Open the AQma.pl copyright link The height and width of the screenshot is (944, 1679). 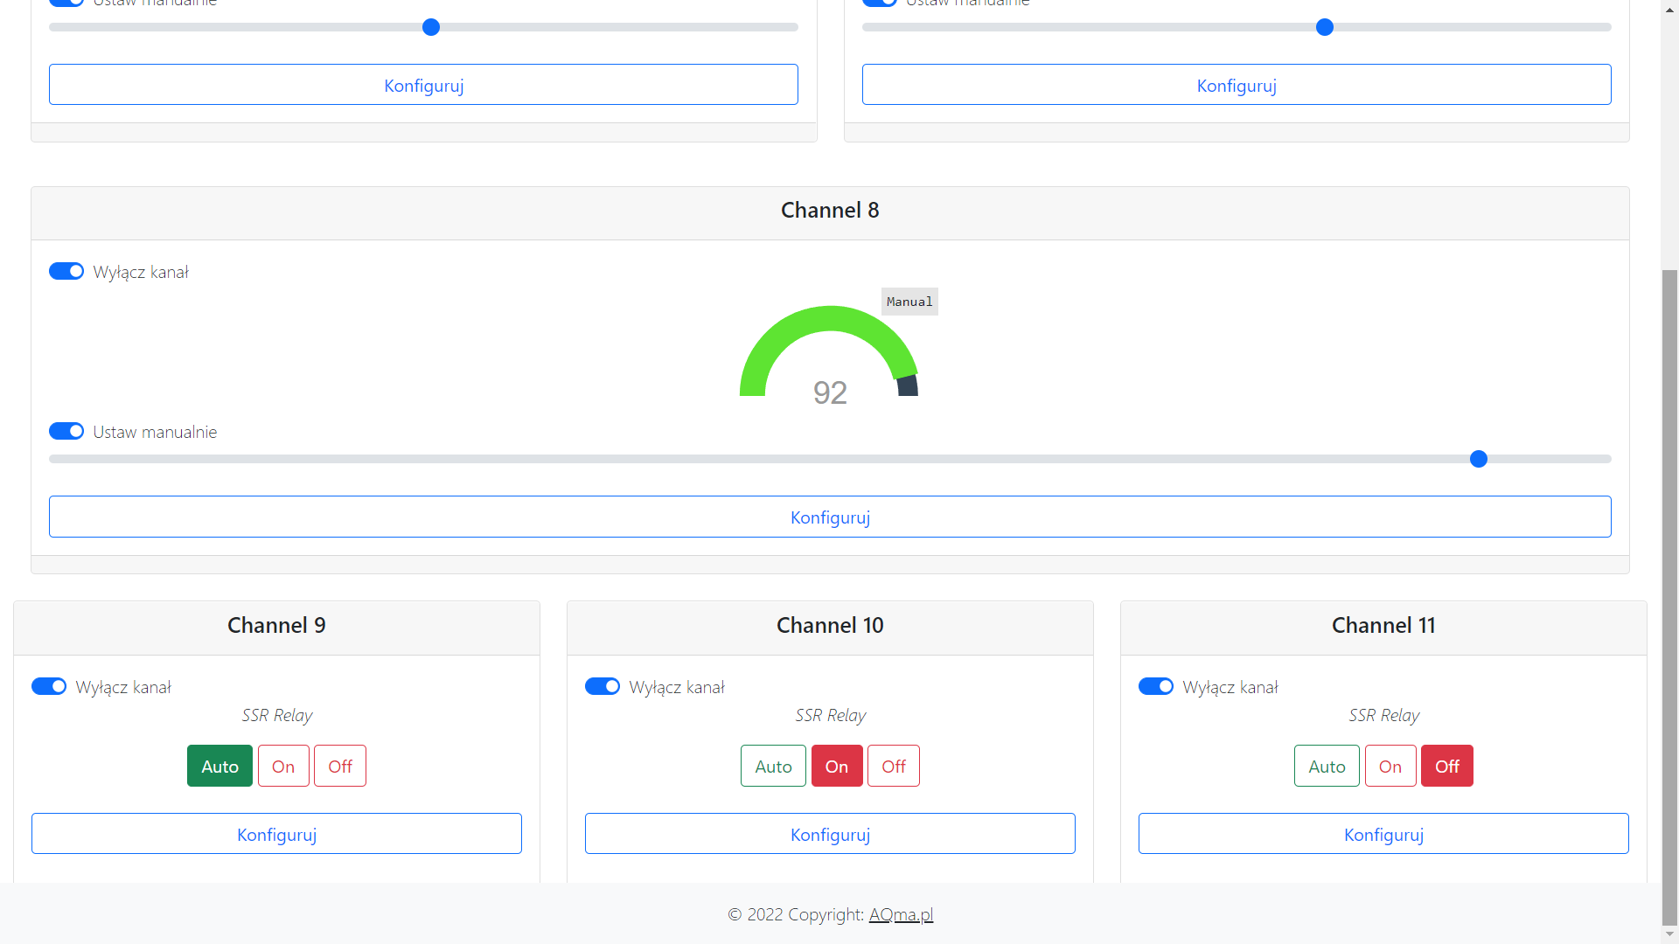tap(901, 915)
